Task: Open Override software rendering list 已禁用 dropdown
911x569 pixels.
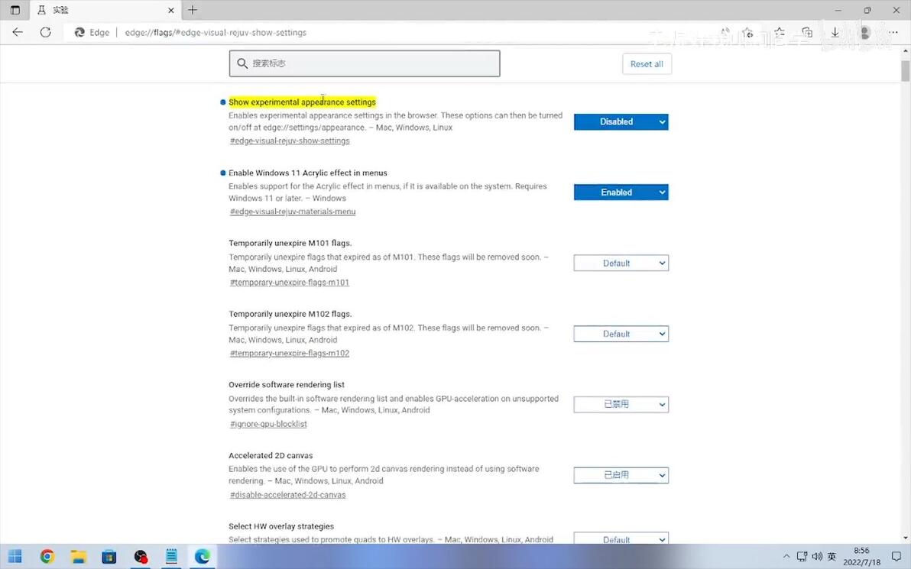Action: 621,404
